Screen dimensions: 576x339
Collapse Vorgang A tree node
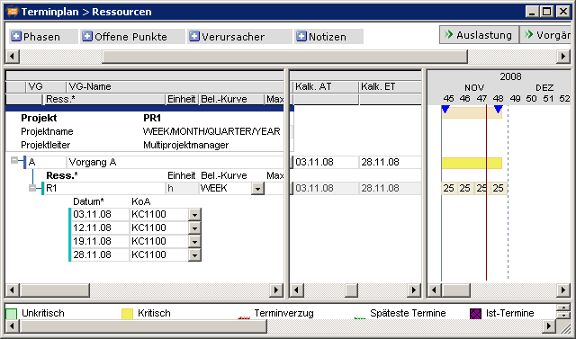(14, 160)
